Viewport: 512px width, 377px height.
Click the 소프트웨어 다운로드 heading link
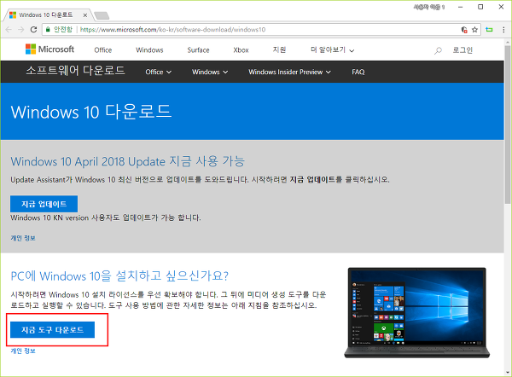pyautogui.click(x=75, y=71)
